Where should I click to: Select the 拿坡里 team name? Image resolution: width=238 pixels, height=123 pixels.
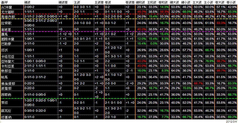6,29
